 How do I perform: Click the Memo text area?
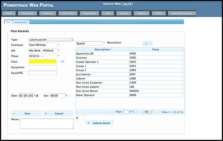(x=47, y=124)
